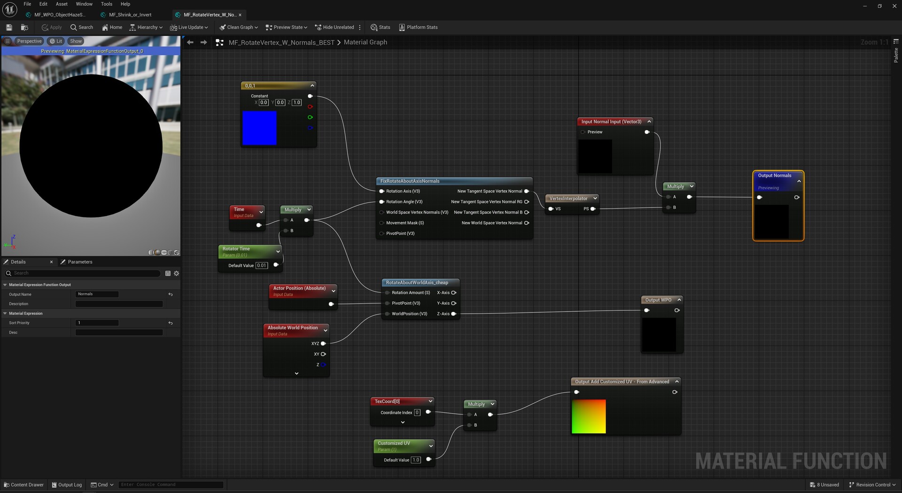Image resolution: width=902 pixels, height=493 pixels.
Task: Click the Home icon in the toolbar
Action: [x=112, y=27]
